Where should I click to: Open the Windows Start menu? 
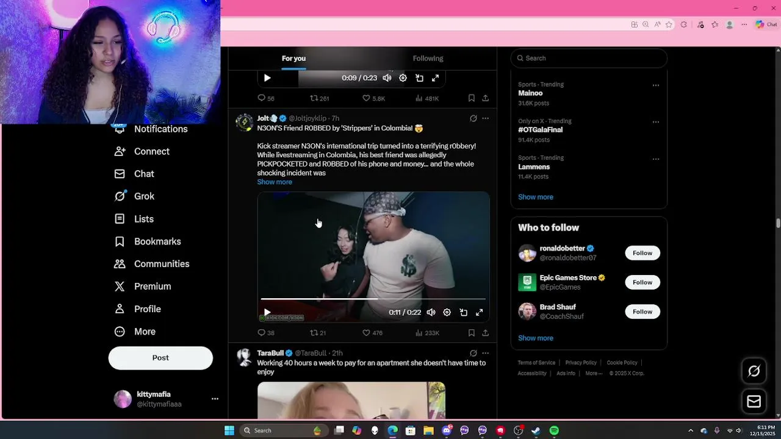[229, 430]
